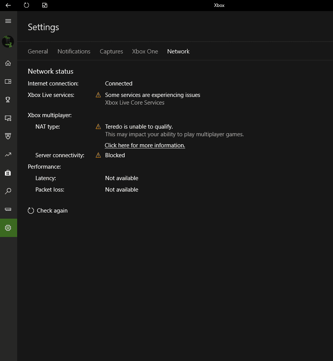Open Search with the magnifier icon
The height and width of the screenshot is (361, 333).
click(x=8, y=191)
